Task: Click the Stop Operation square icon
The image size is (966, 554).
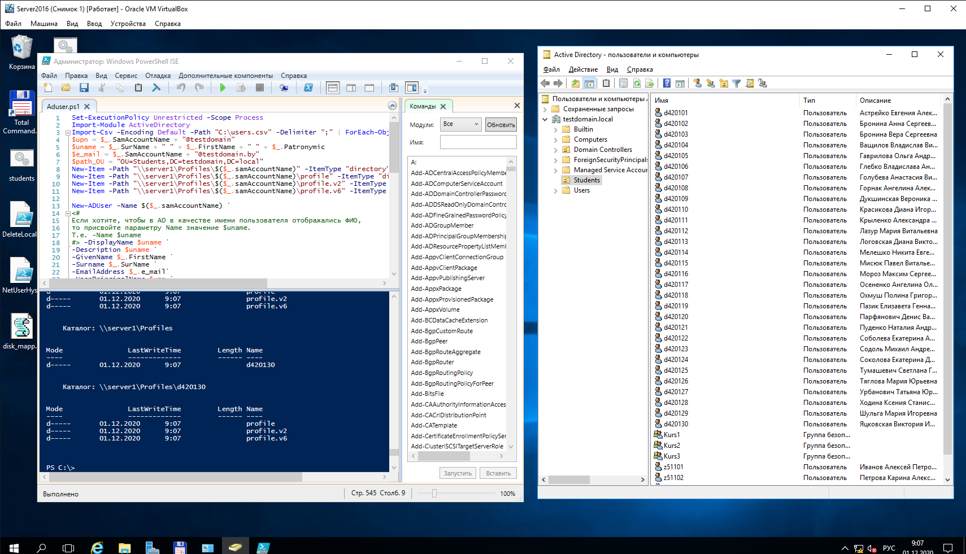Action: [x=260, y=88]
